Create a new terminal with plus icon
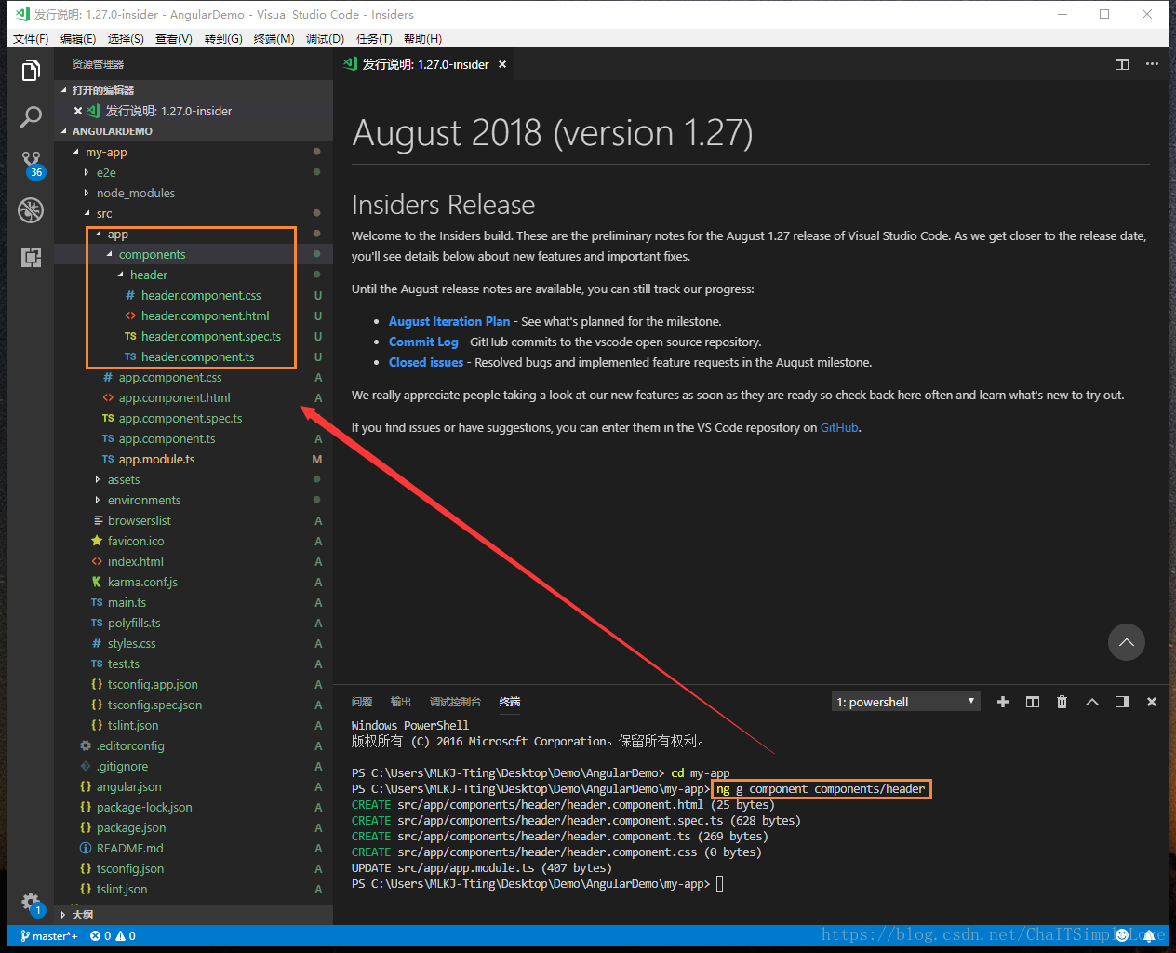The image size is (1176, 953). tap(1003, 702)
